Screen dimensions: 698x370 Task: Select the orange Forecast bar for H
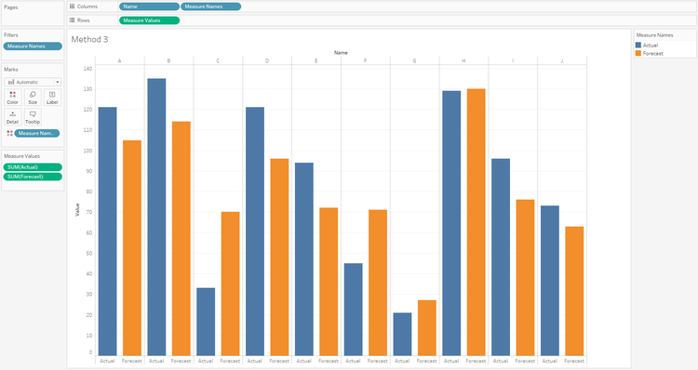pyautogui.click(x=476, y=222)
